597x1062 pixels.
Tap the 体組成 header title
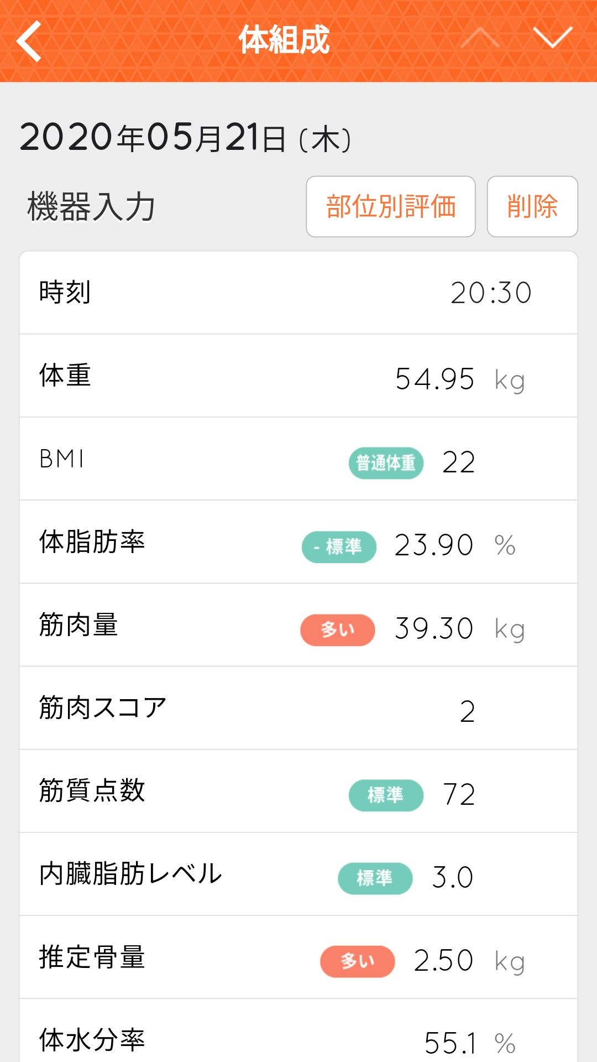coord(284,40)
